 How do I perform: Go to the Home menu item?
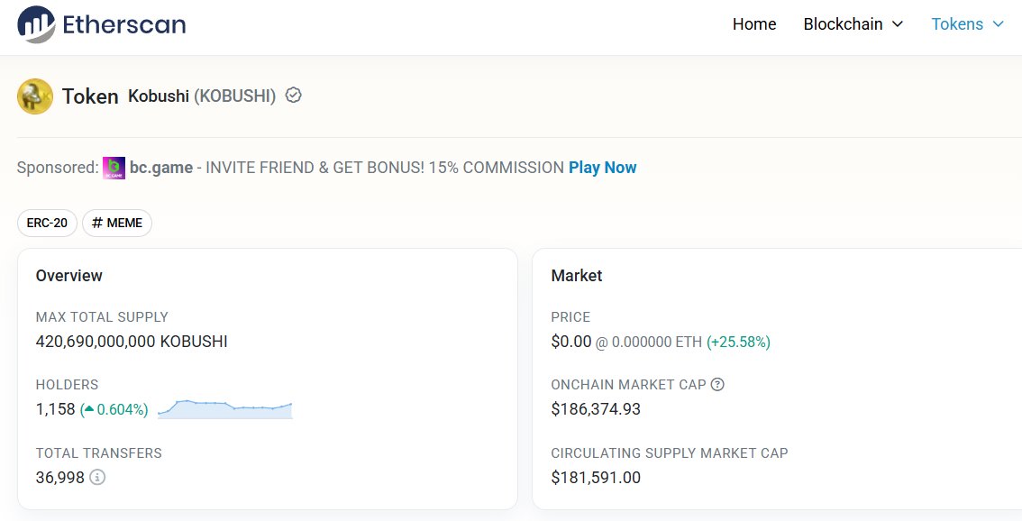pyautogui.click(x=754, y=24)
